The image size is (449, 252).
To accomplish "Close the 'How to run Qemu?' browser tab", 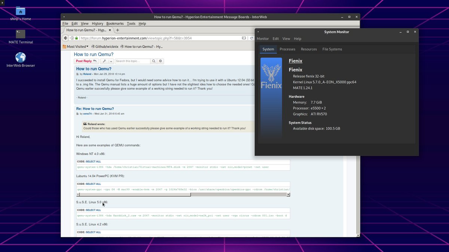I will coord(110,30).
